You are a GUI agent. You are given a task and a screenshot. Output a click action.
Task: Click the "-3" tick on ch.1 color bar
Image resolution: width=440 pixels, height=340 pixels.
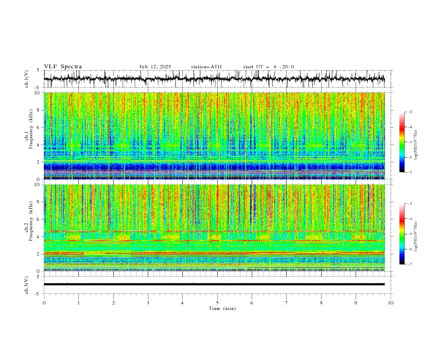click(409, 112)
